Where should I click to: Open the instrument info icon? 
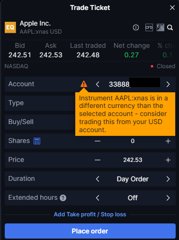136,27
